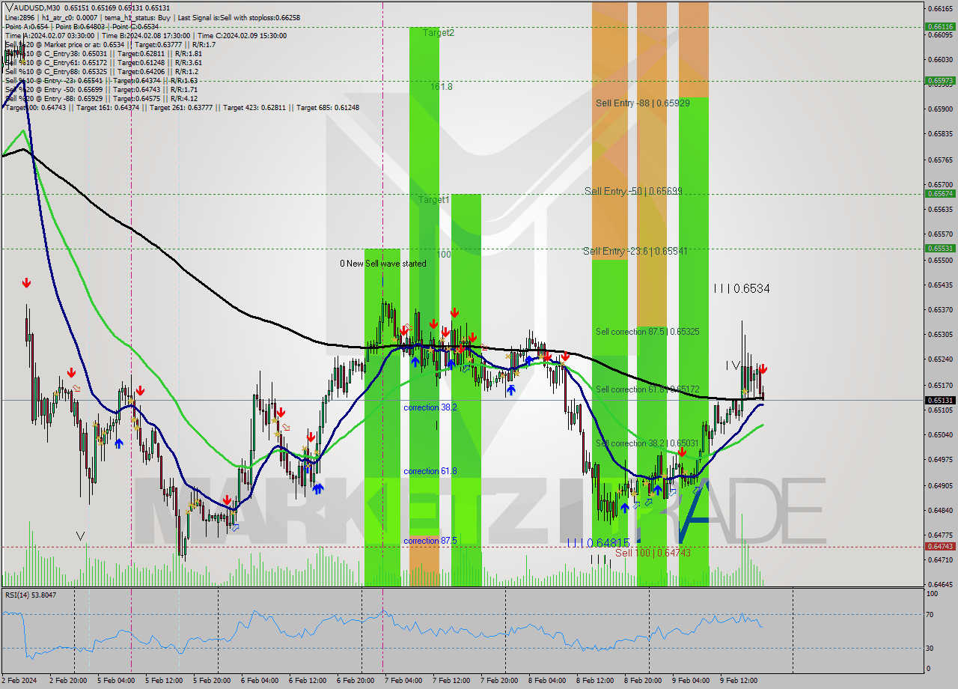The height and width of the screenshot is (689, 958).
Task: Select the Target2 label on green column
Action: pyautogui.click(x=438, y=33)
